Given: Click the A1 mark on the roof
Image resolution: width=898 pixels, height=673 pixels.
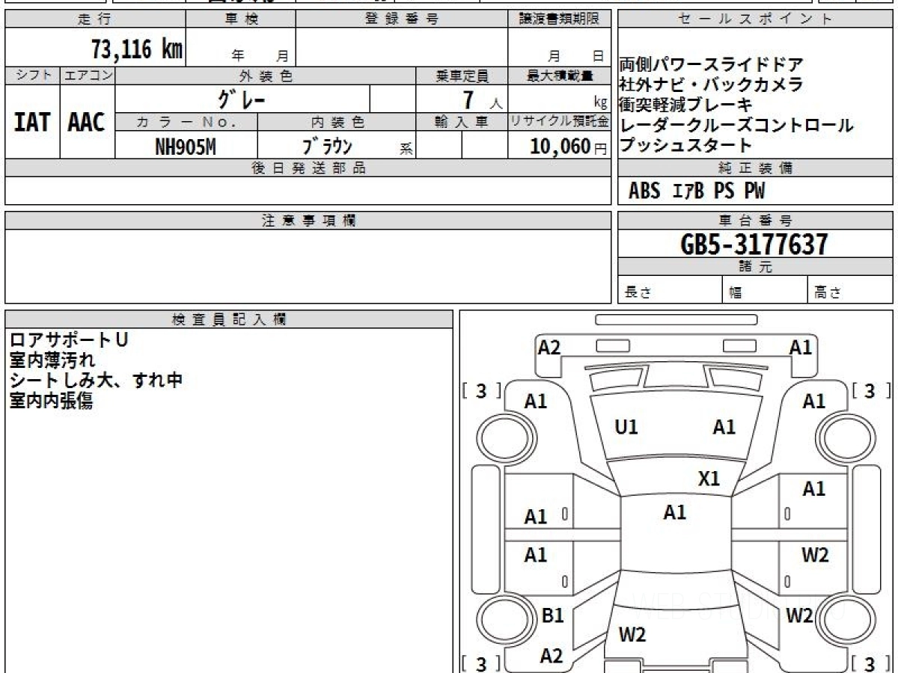Looking at the screenshot, I should (674, 512).
